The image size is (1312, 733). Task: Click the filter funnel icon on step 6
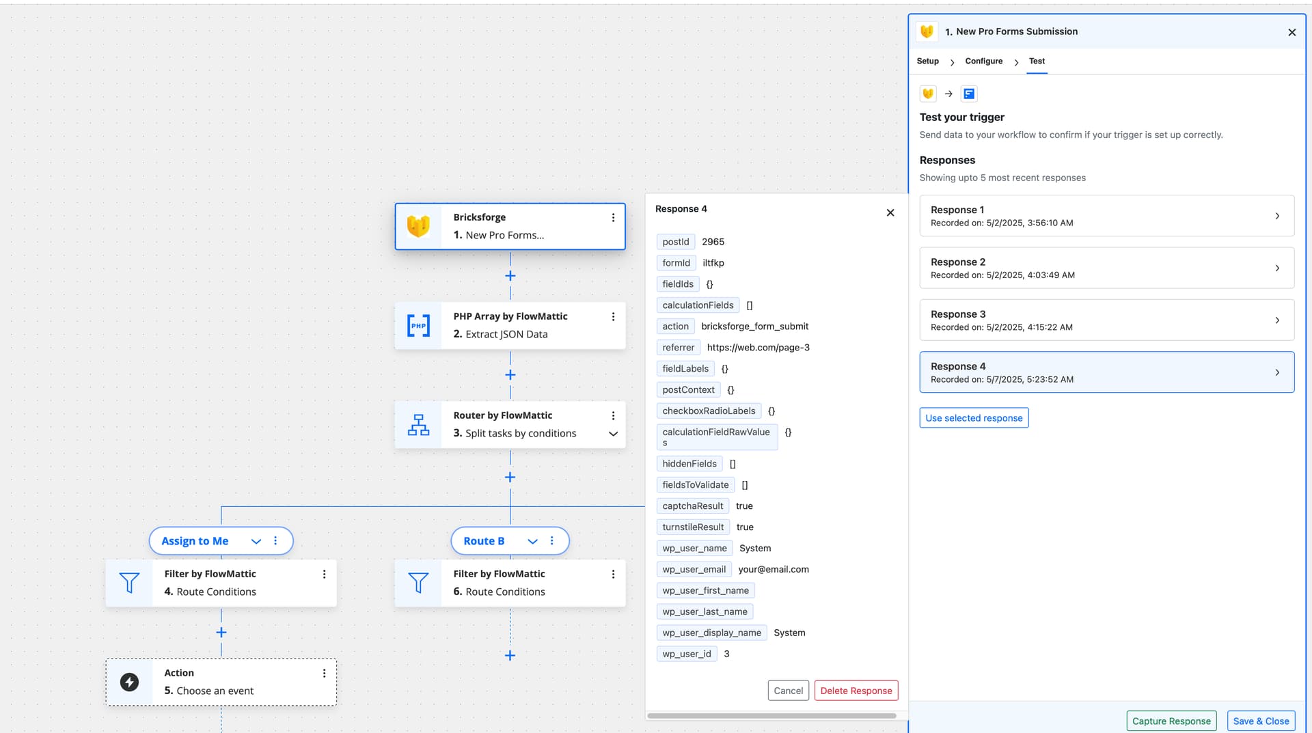point(418,583)
